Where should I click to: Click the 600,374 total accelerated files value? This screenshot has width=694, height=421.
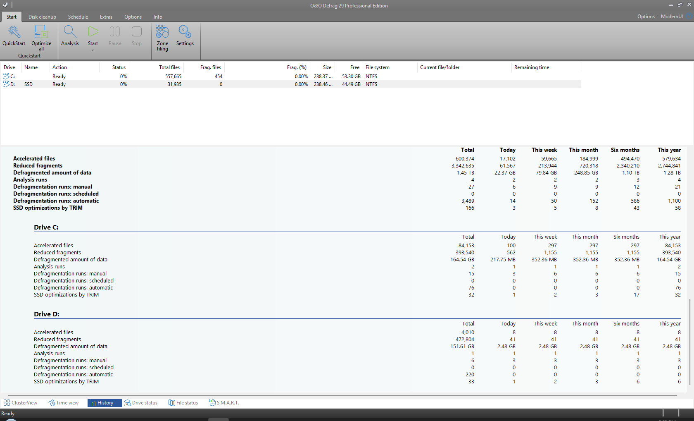[x=465, y=159]
